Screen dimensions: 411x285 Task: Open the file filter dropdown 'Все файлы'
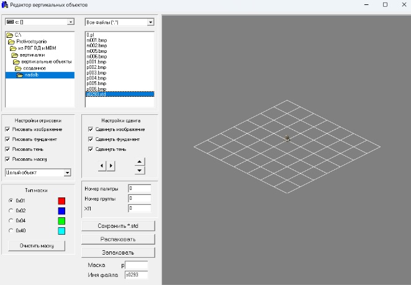150,22
